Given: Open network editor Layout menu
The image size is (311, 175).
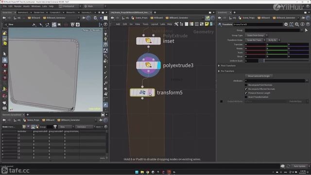Looking at the screenshot, I should tap(155, 24).
